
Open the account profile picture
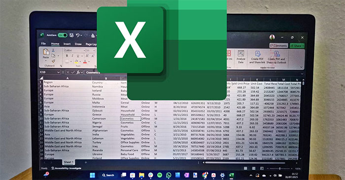pyautogui.click(x=272, y=37)
